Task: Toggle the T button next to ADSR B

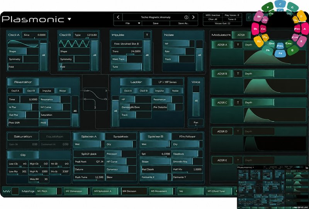Action: 238,74
